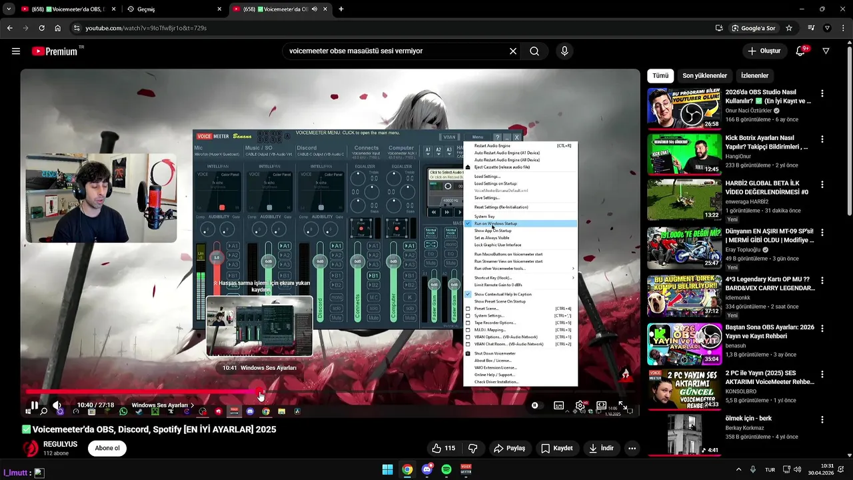
Task: Open Chrome home page button
Action: point(58,28)
